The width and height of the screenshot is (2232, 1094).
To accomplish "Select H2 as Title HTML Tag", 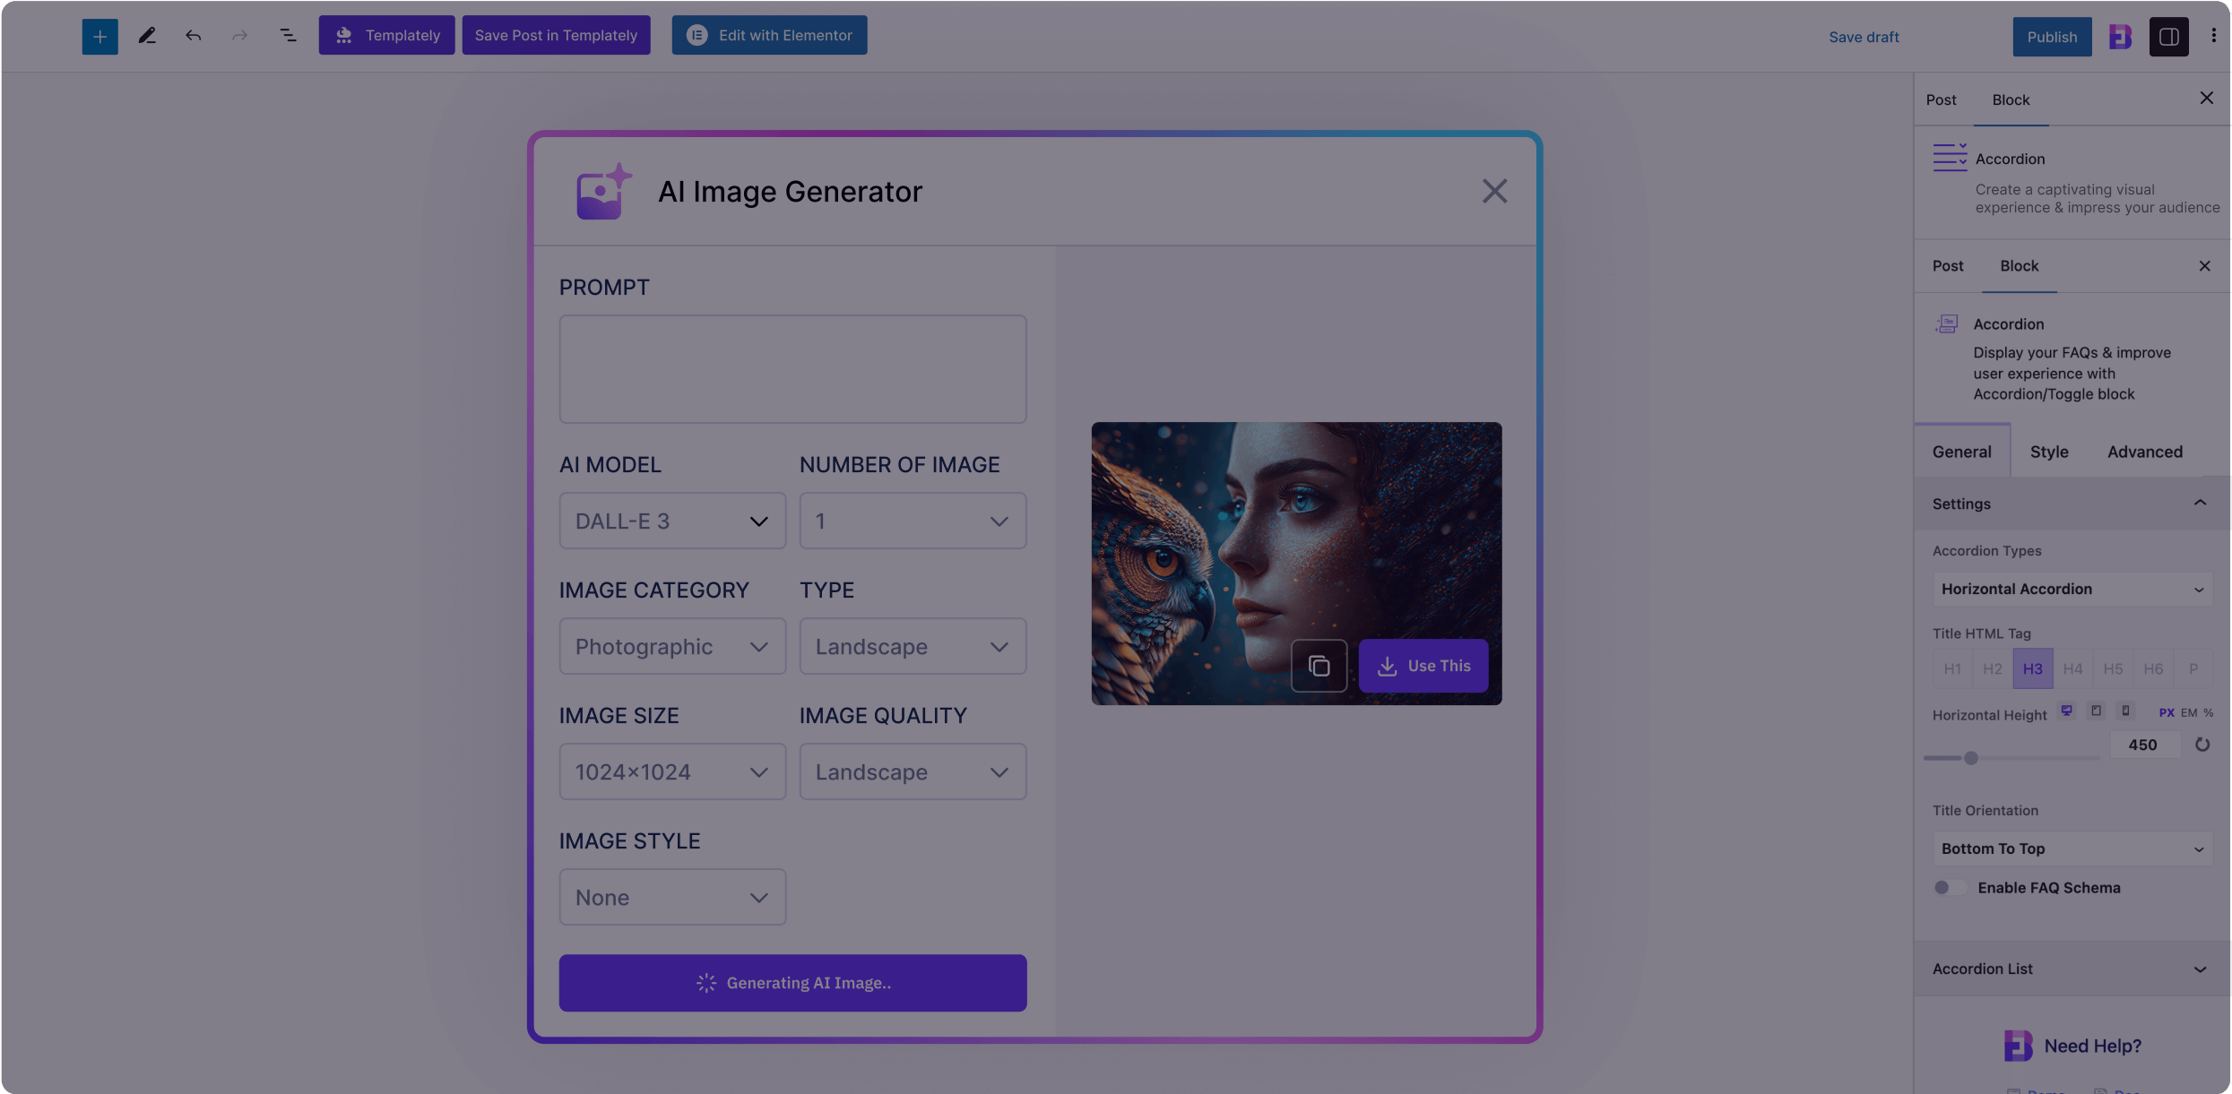I will tap(1992, 669).
